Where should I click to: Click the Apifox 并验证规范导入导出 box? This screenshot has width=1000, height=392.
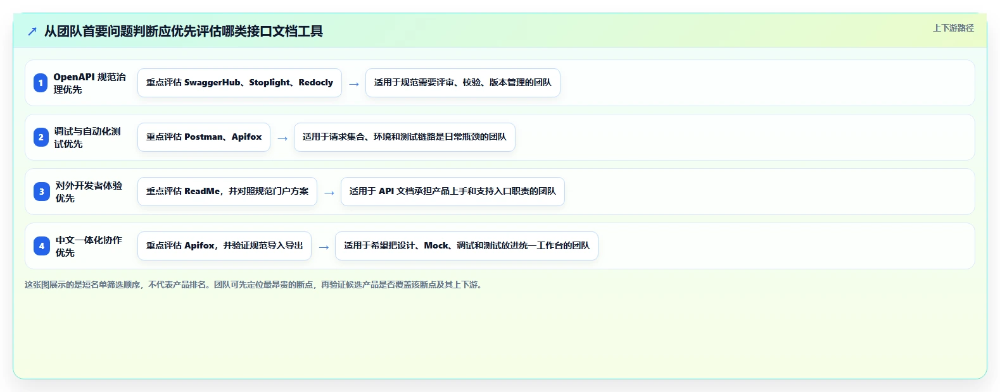point(224,246)
